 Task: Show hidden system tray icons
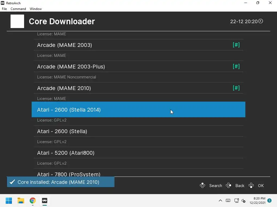coord(220,201)
